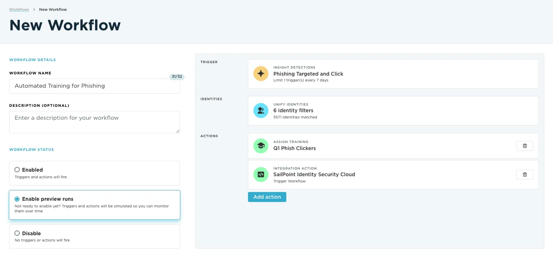The image size is (553, 261).
Task: Delete the Q1 Phish Clickers training action
Action: point(525,145)
